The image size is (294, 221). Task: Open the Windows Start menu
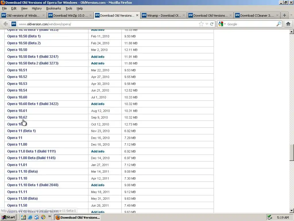tap(8, 218)
